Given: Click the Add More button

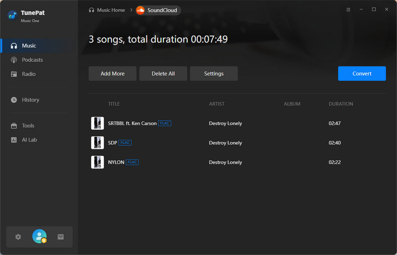Looking at the screenshot, I should 112,73.
